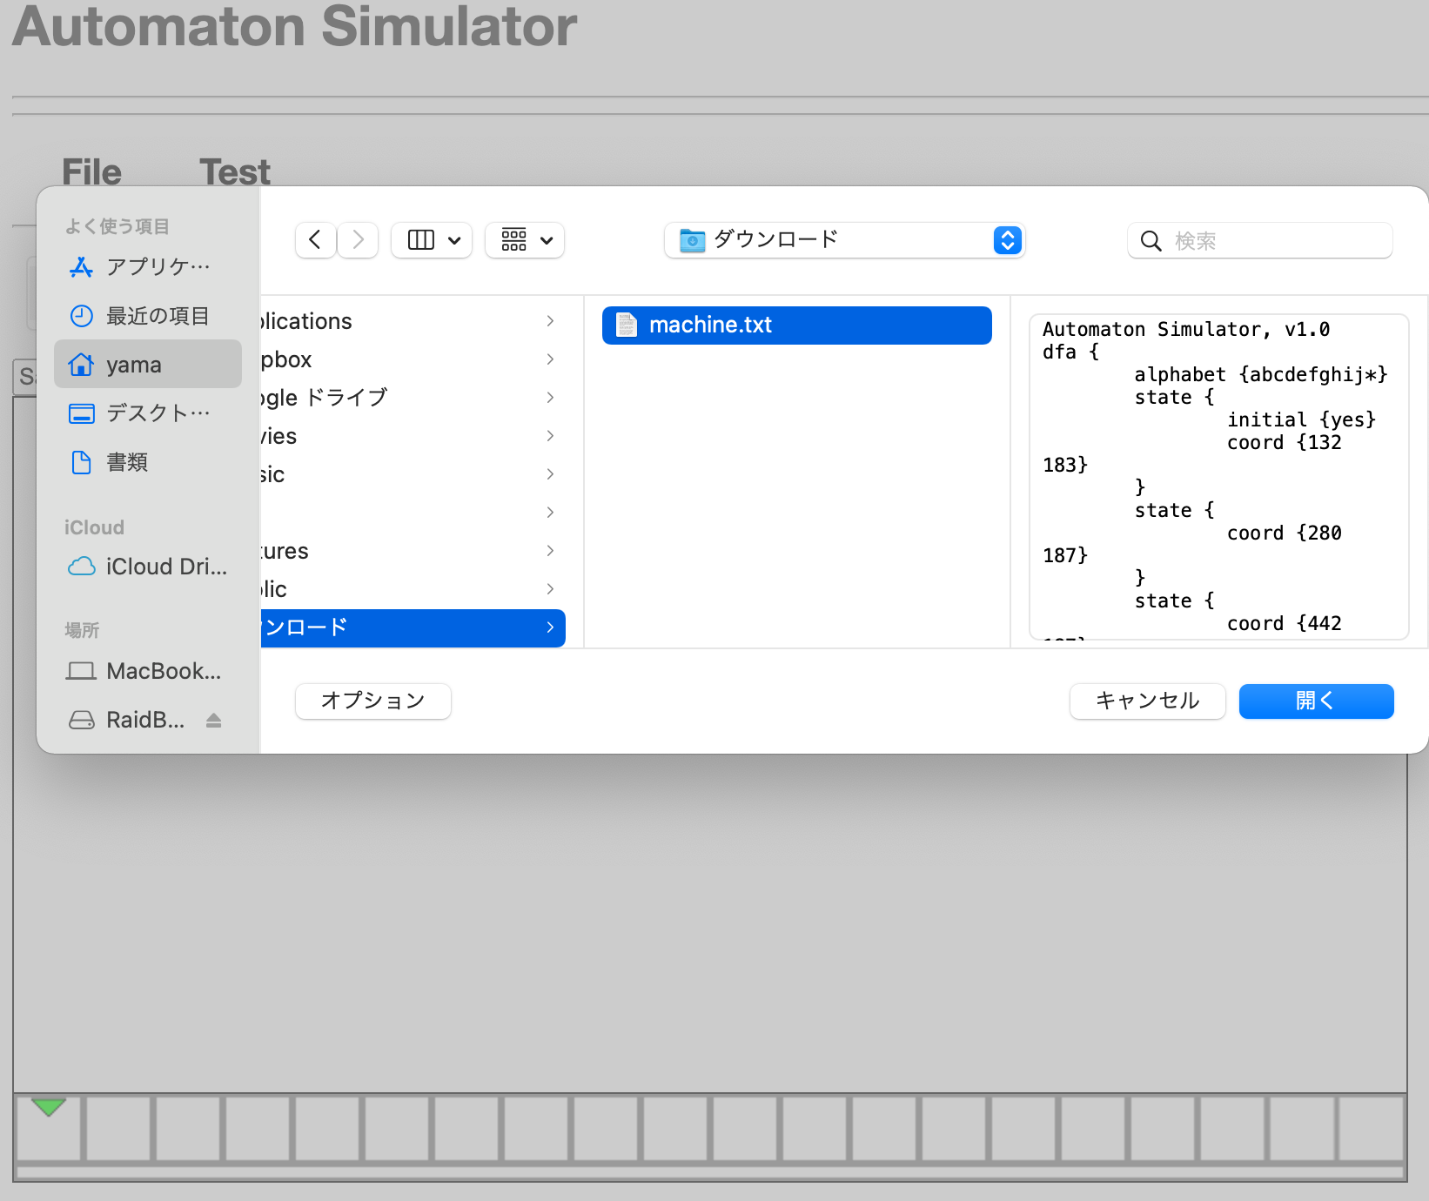1429x1201 pixels.
Task: Click the back navigation arrow
Action: click(x=315, y=240)
